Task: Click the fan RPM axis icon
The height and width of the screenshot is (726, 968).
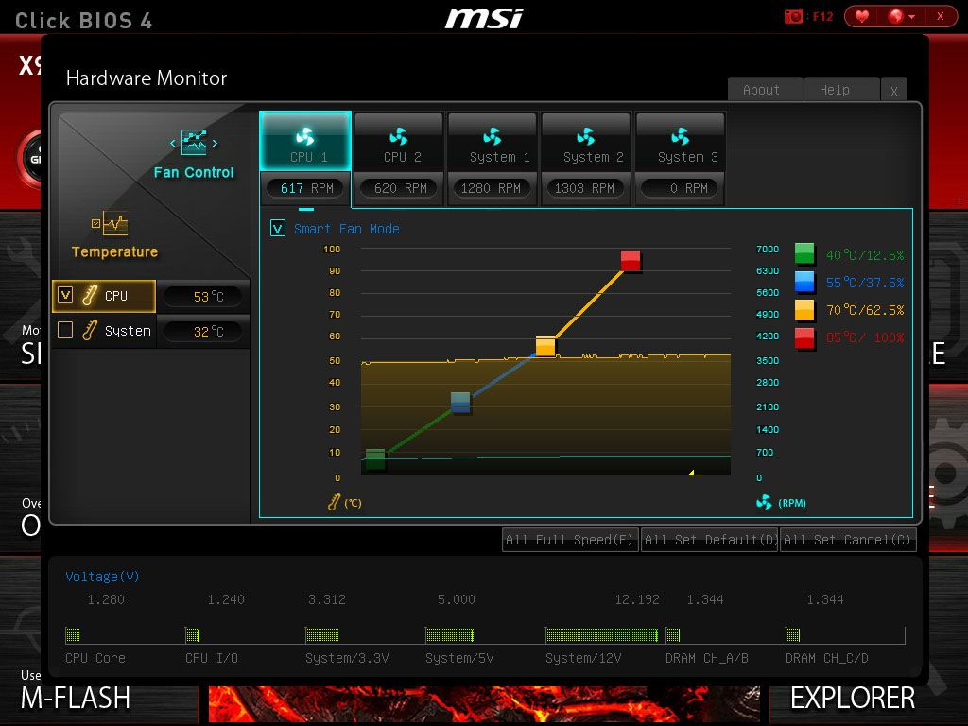Action: pos(764,502)
